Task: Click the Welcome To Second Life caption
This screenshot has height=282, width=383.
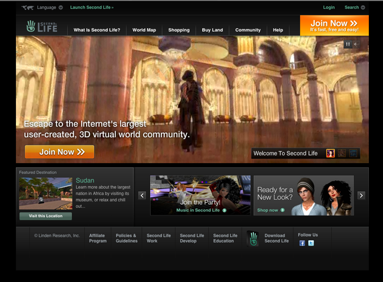Action: coord(285,153)
